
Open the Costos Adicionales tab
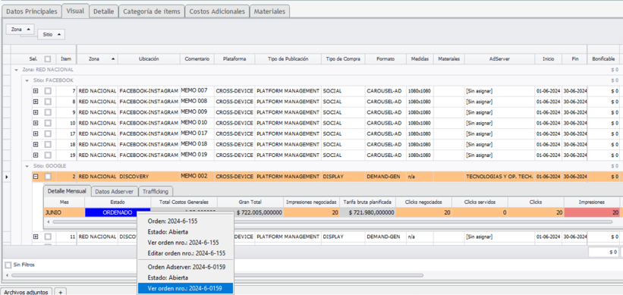[x=217, y=11]
